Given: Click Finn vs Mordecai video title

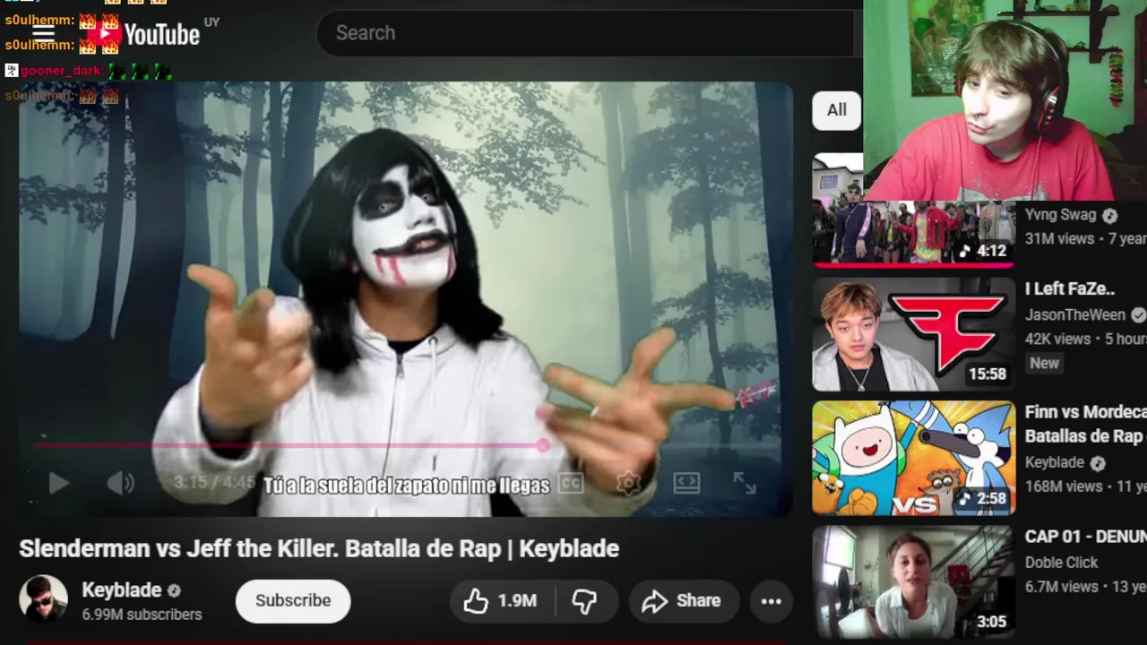Looking at the screenshot, I should tap(1085, 424).
